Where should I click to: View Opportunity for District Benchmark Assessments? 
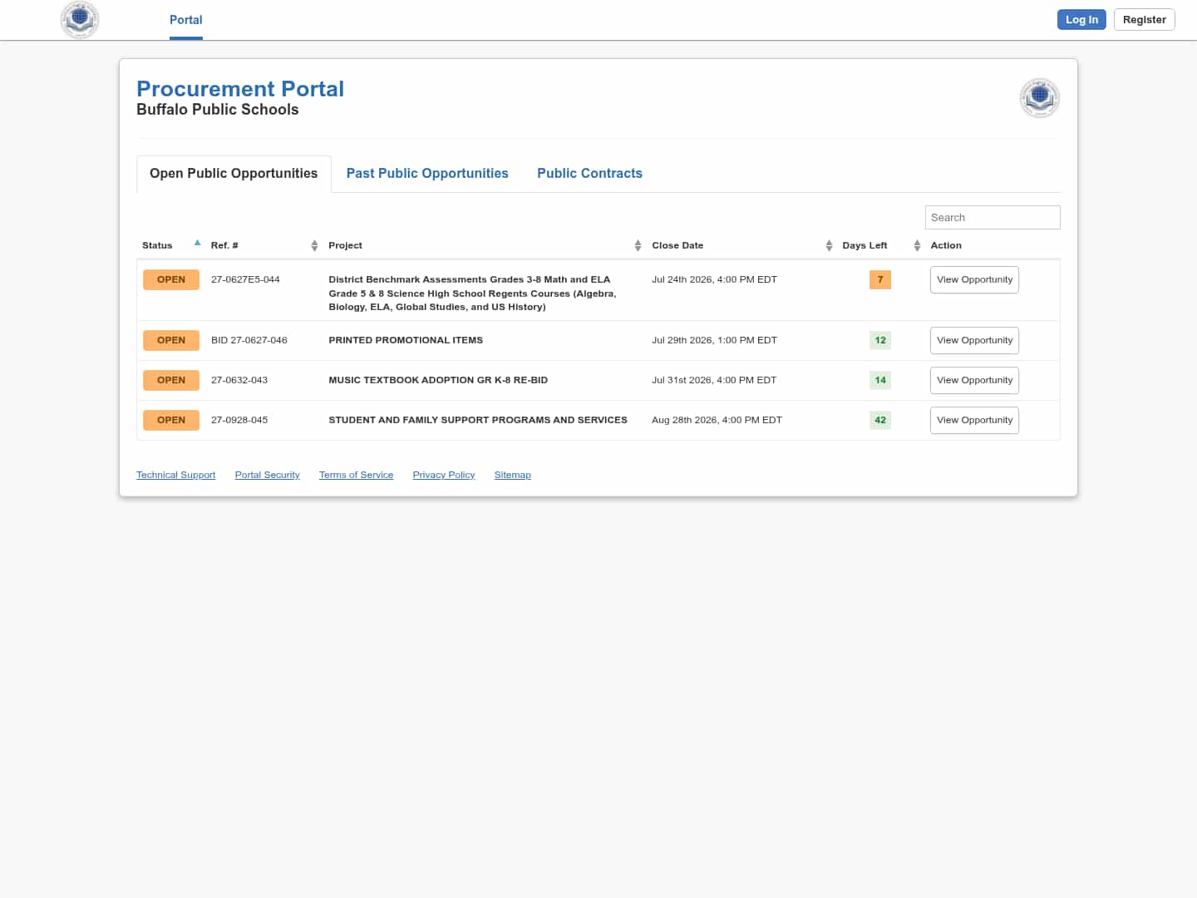[974, 280]
